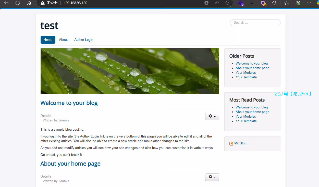Open the browser extensions puzzle icon
The image size is (319, 187).
(274, 3)
